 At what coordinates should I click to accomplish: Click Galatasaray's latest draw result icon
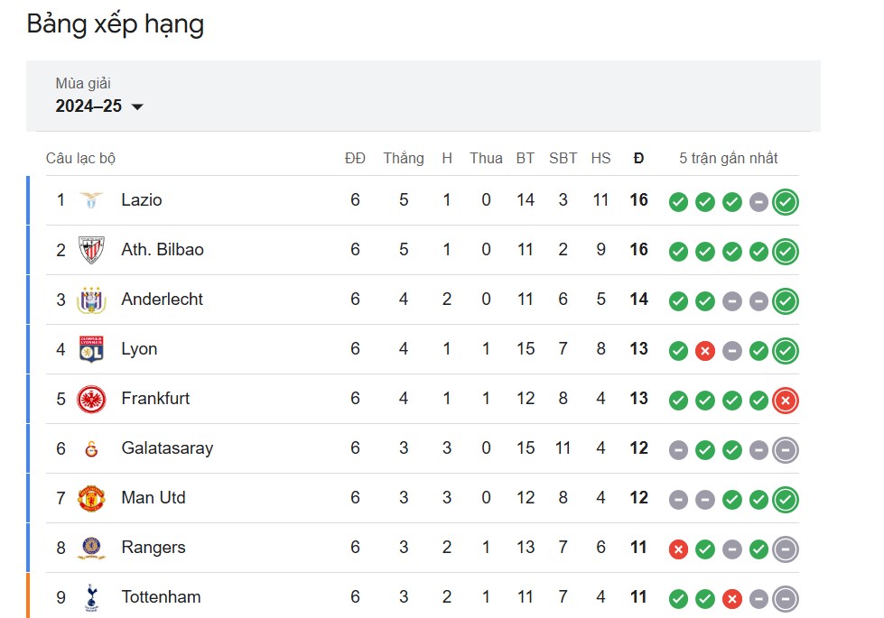click(x=786, y=449)
